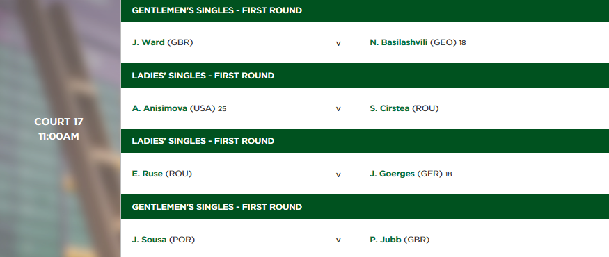Click the Court 17 label
The width and height of the screenshot is (609, 257).
(58, 122)
